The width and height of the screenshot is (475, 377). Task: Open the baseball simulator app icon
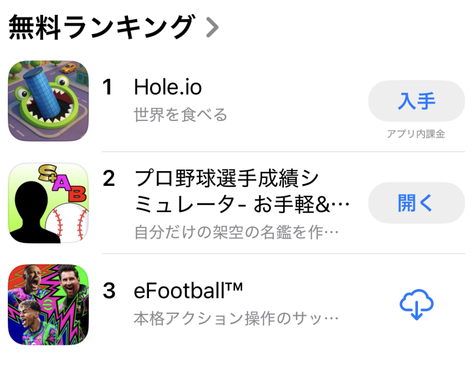48,203
